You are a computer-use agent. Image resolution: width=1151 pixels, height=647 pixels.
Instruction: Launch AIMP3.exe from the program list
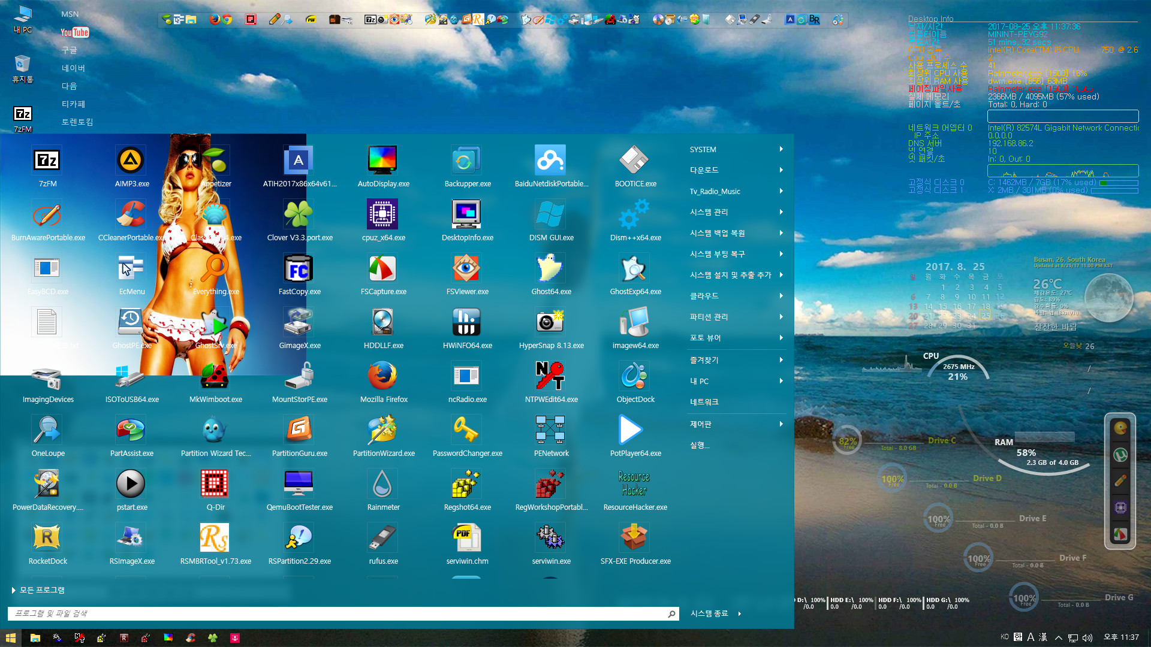[131, 167]
